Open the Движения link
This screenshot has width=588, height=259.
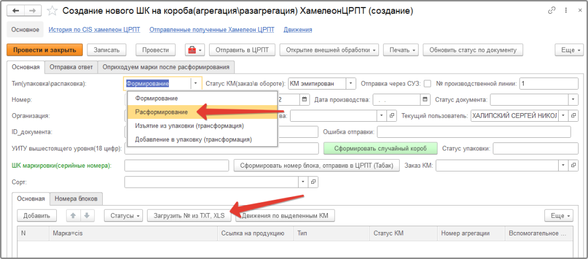point(298,30)
